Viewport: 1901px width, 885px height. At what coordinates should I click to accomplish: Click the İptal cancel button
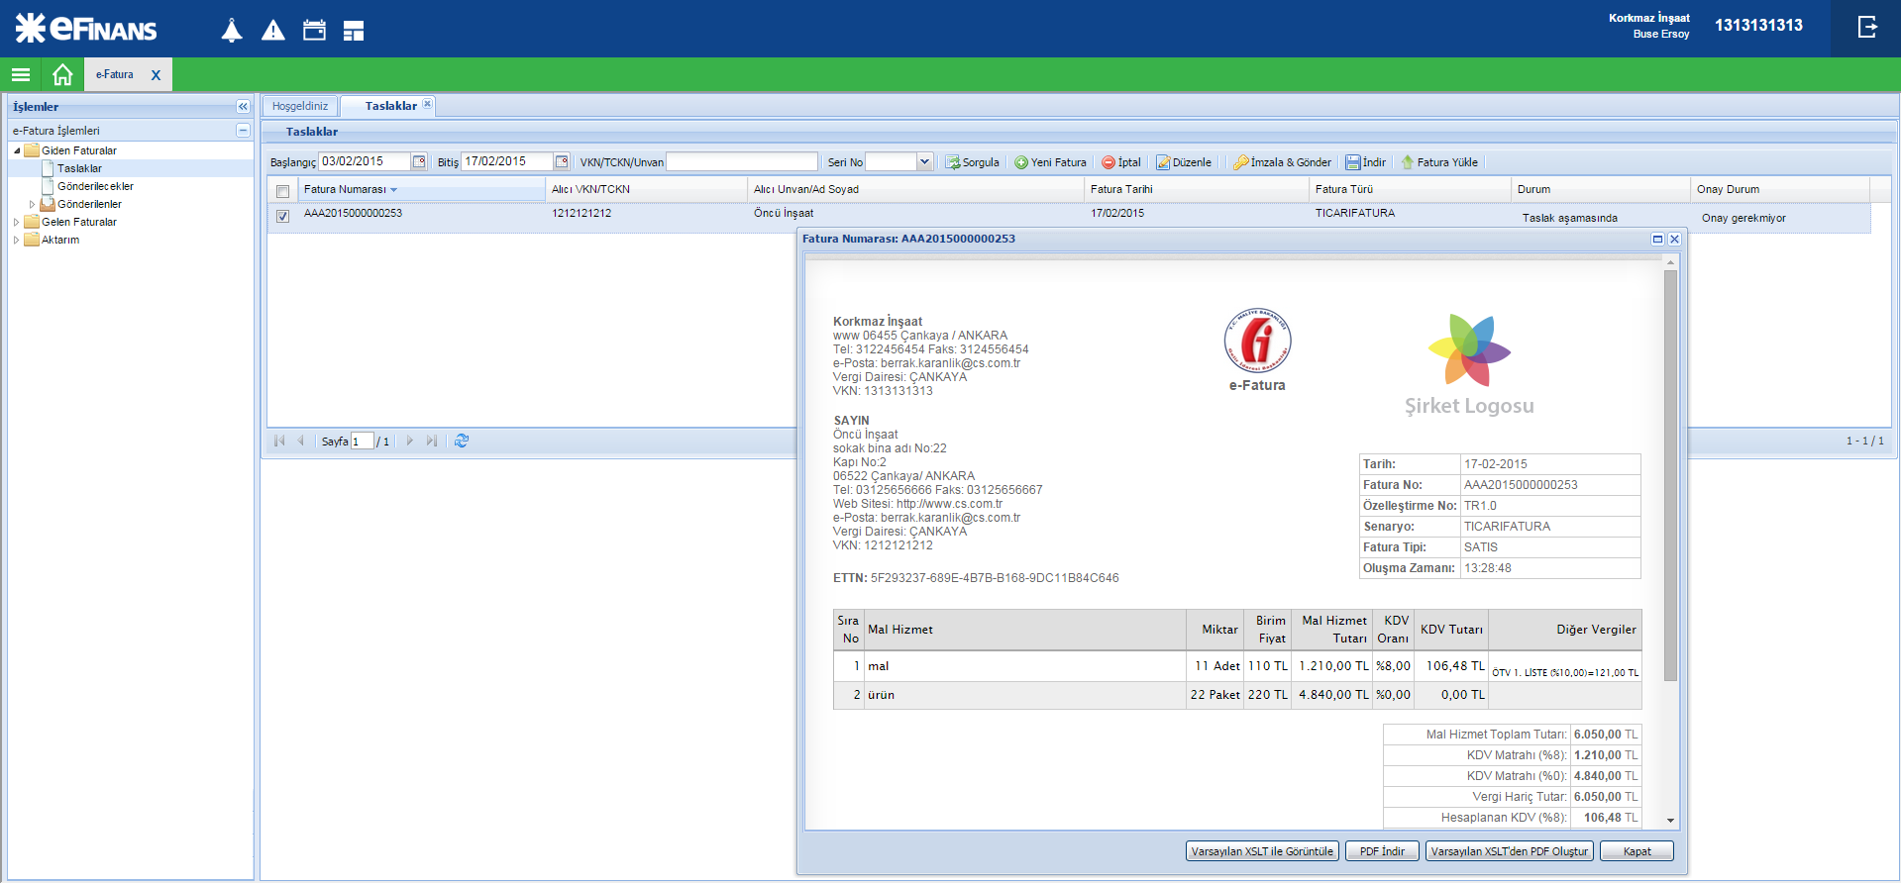1121,162
